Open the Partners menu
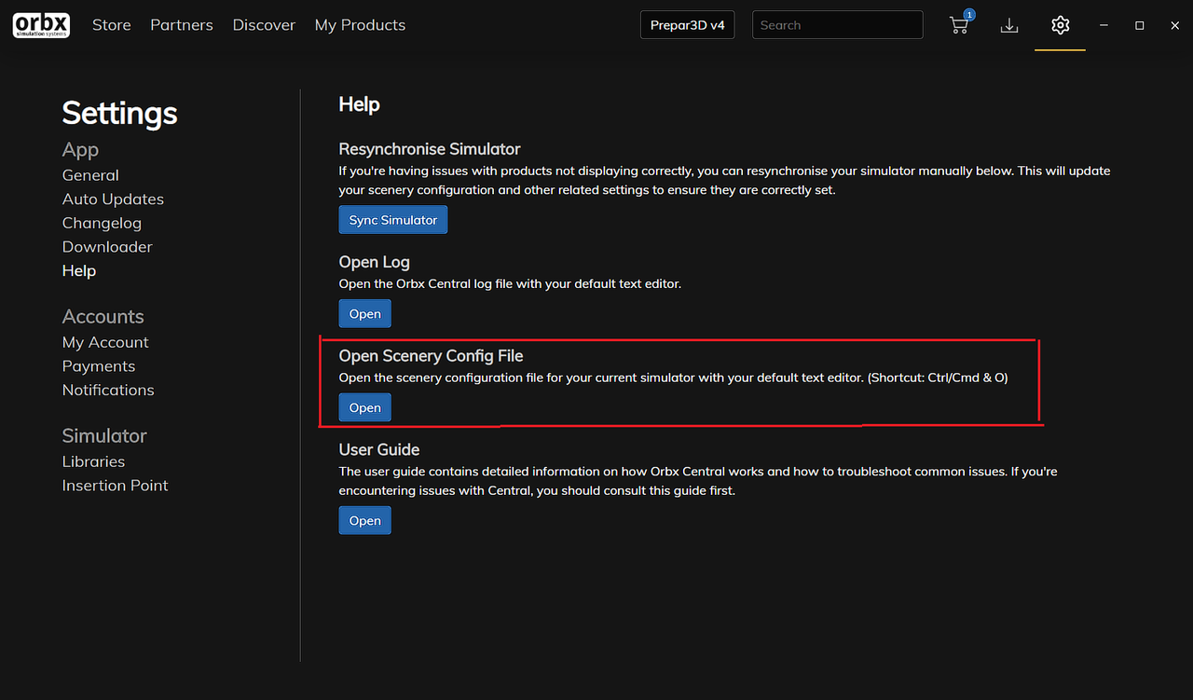The image size is (1193, 700). (182, 25)
